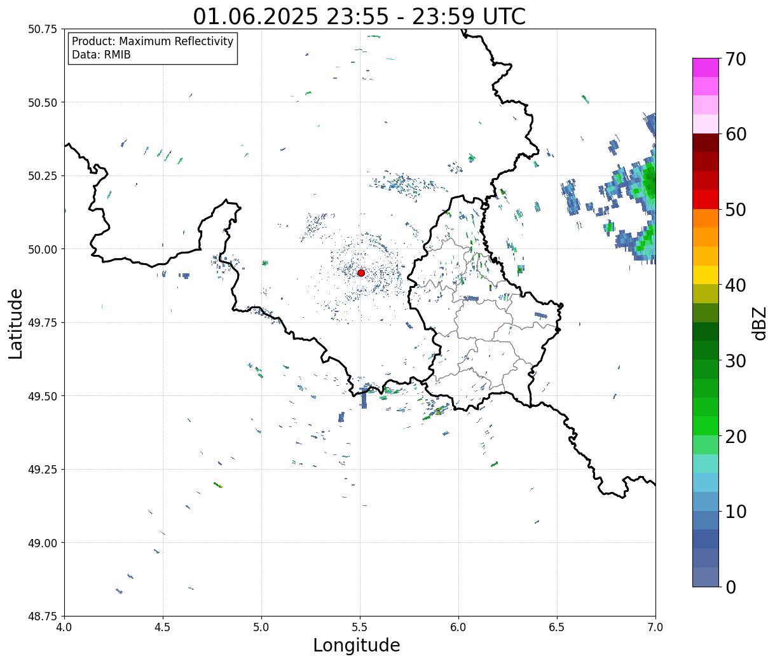Viewport: 775px width, 661px height.
Task: Click the latitude tick label 50.25
Action: tap(42, 176)
